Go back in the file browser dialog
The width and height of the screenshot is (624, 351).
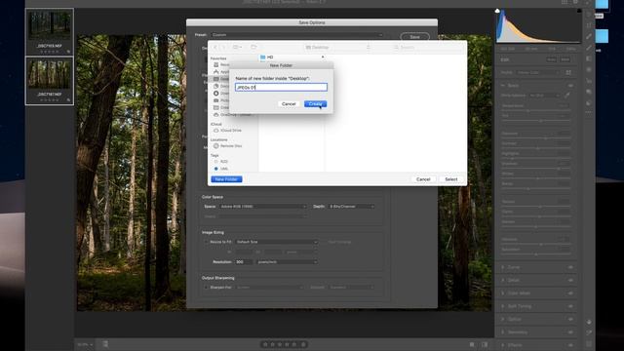coord(215,47)
